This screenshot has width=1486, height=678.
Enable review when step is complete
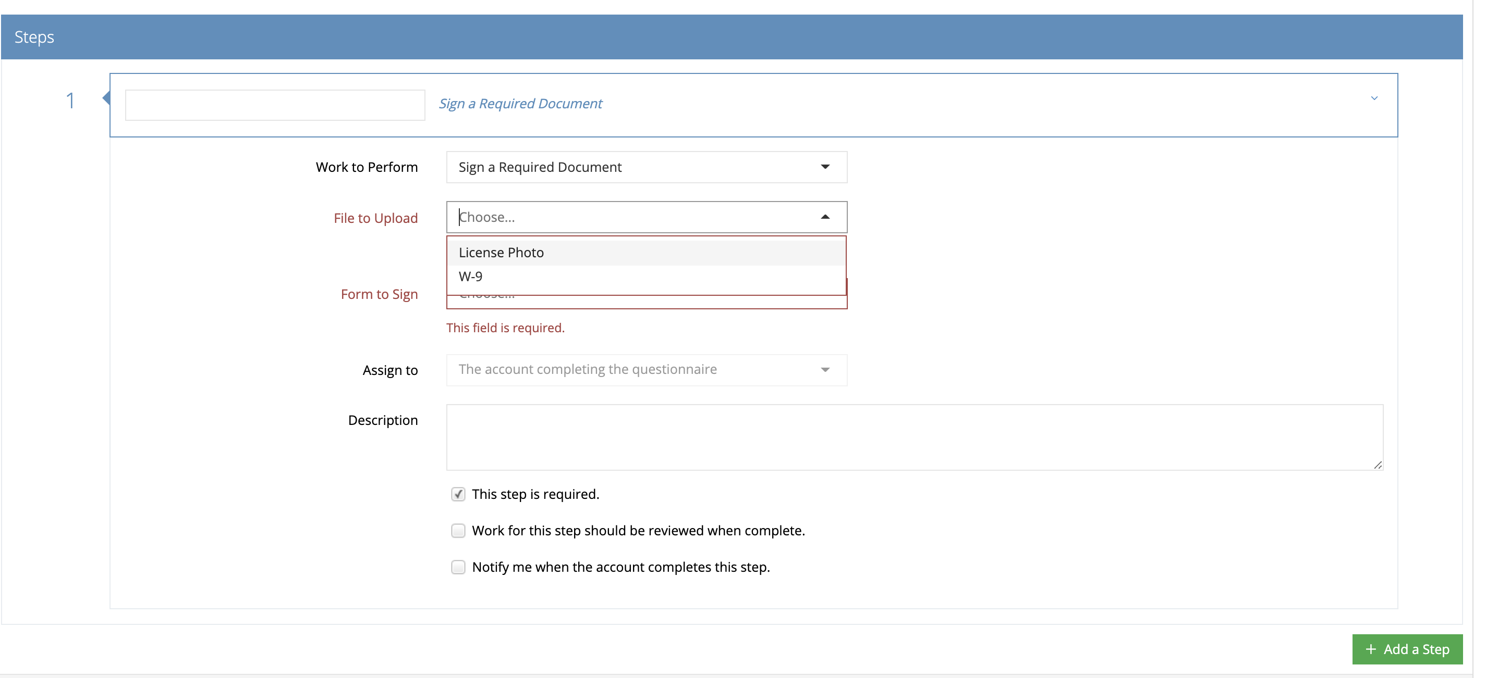coord(458,531)
